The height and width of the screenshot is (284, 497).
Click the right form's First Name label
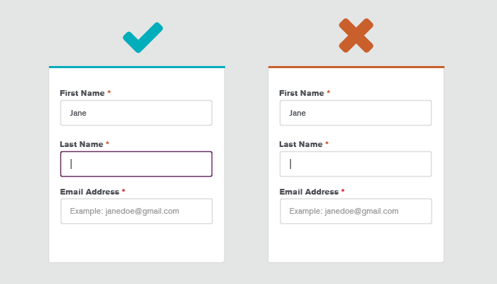(x=302, y=93)
